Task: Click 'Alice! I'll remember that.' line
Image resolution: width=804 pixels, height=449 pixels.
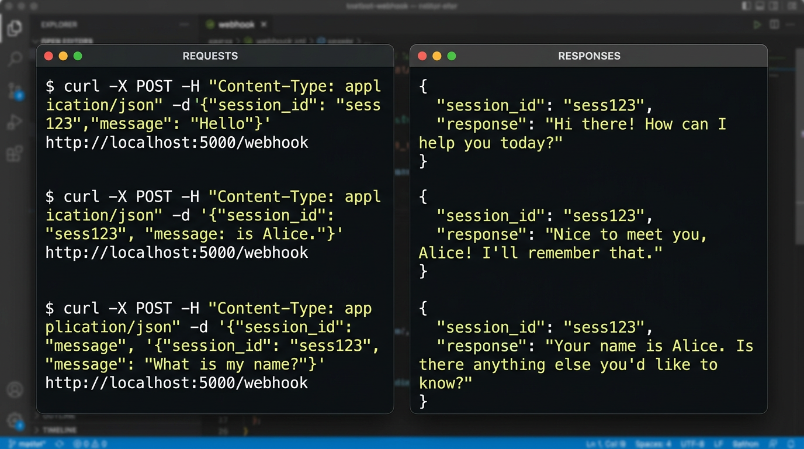Action: (540, 253)
